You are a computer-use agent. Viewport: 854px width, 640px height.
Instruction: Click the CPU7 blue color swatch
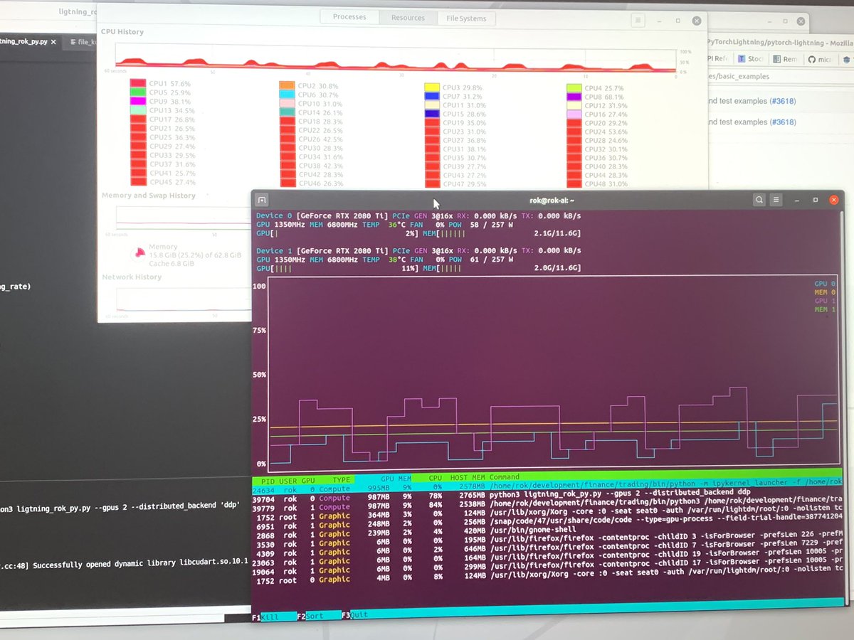point(432,96)
